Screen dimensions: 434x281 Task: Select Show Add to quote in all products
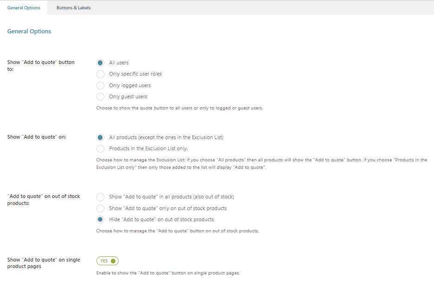coord(100,197)
